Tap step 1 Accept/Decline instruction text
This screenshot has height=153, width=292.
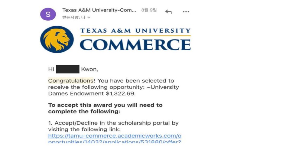tap(113, 126)
